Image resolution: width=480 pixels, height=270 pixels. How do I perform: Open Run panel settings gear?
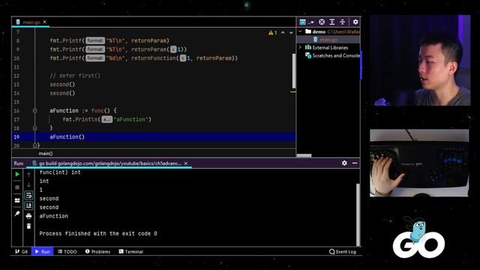tap(344, 163)
